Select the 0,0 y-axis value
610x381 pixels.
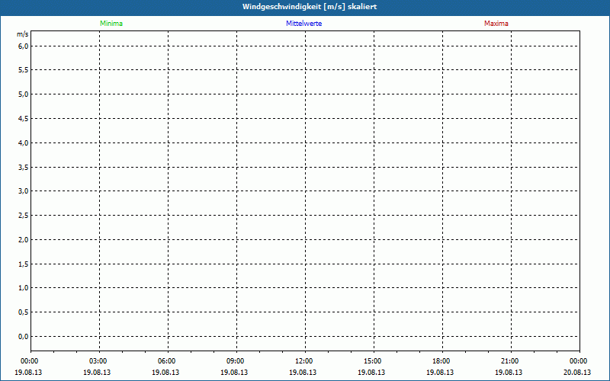click(x=24, y=336)
